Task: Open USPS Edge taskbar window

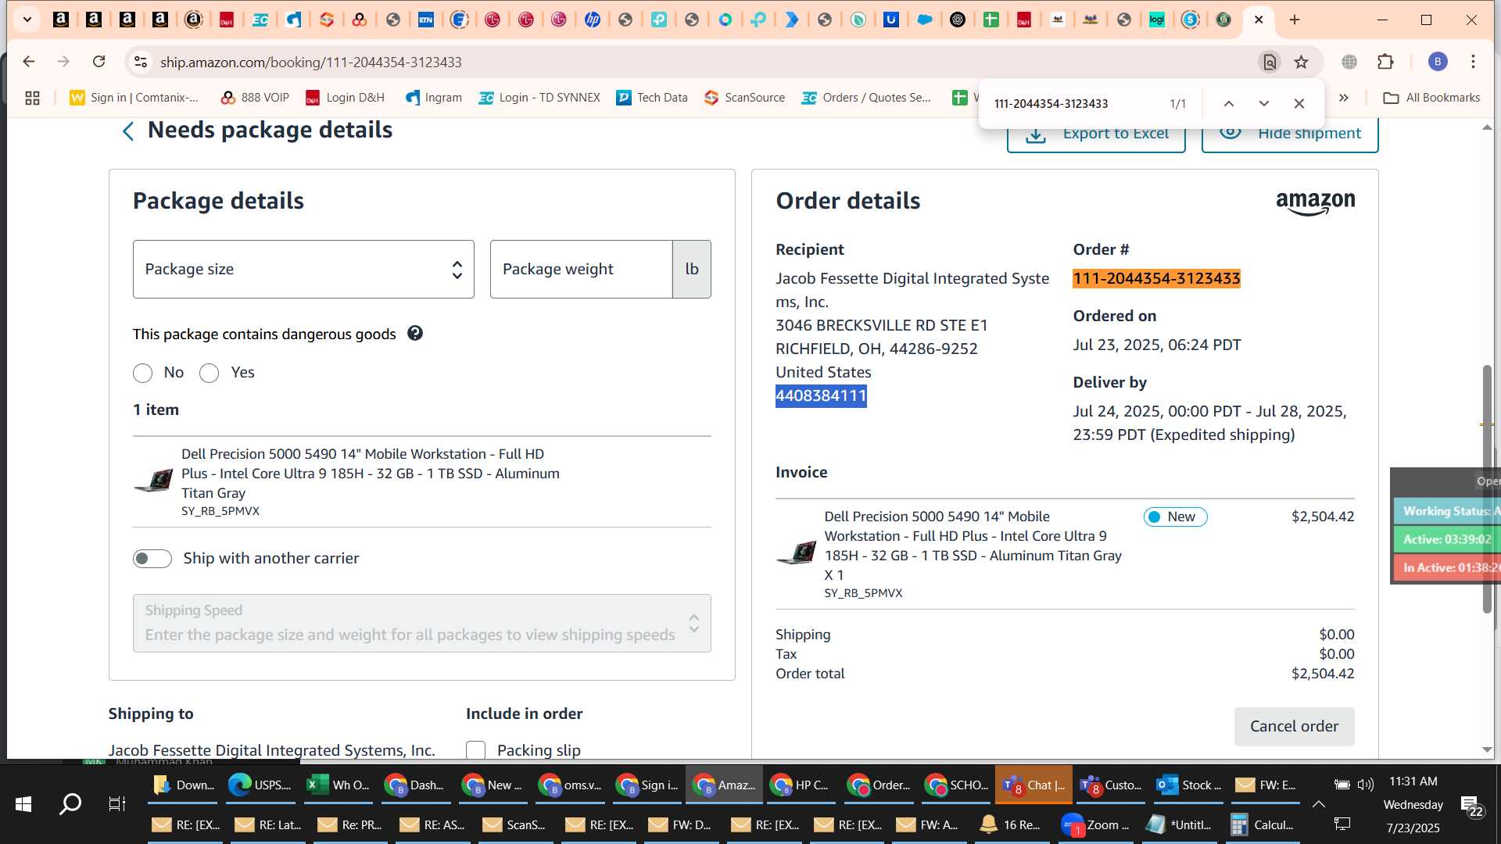Action: click(x=260, y=785)
